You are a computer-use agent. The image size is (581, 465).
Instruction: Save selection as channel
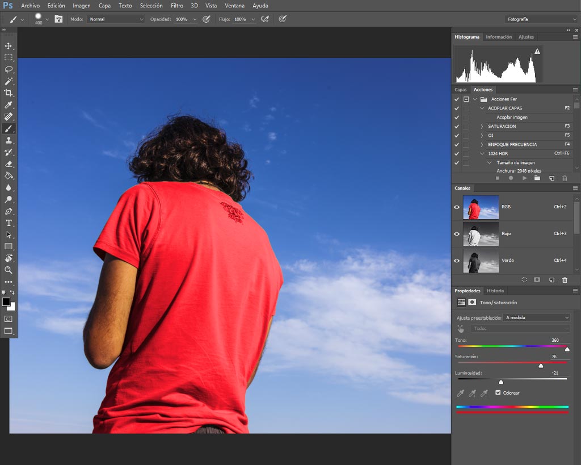tap(537, 280)
